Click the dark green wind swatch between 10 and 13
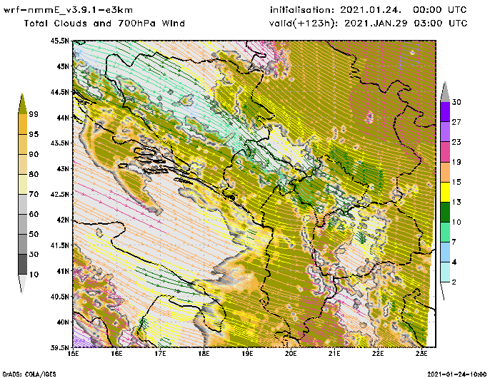 [x=445, y=212]
